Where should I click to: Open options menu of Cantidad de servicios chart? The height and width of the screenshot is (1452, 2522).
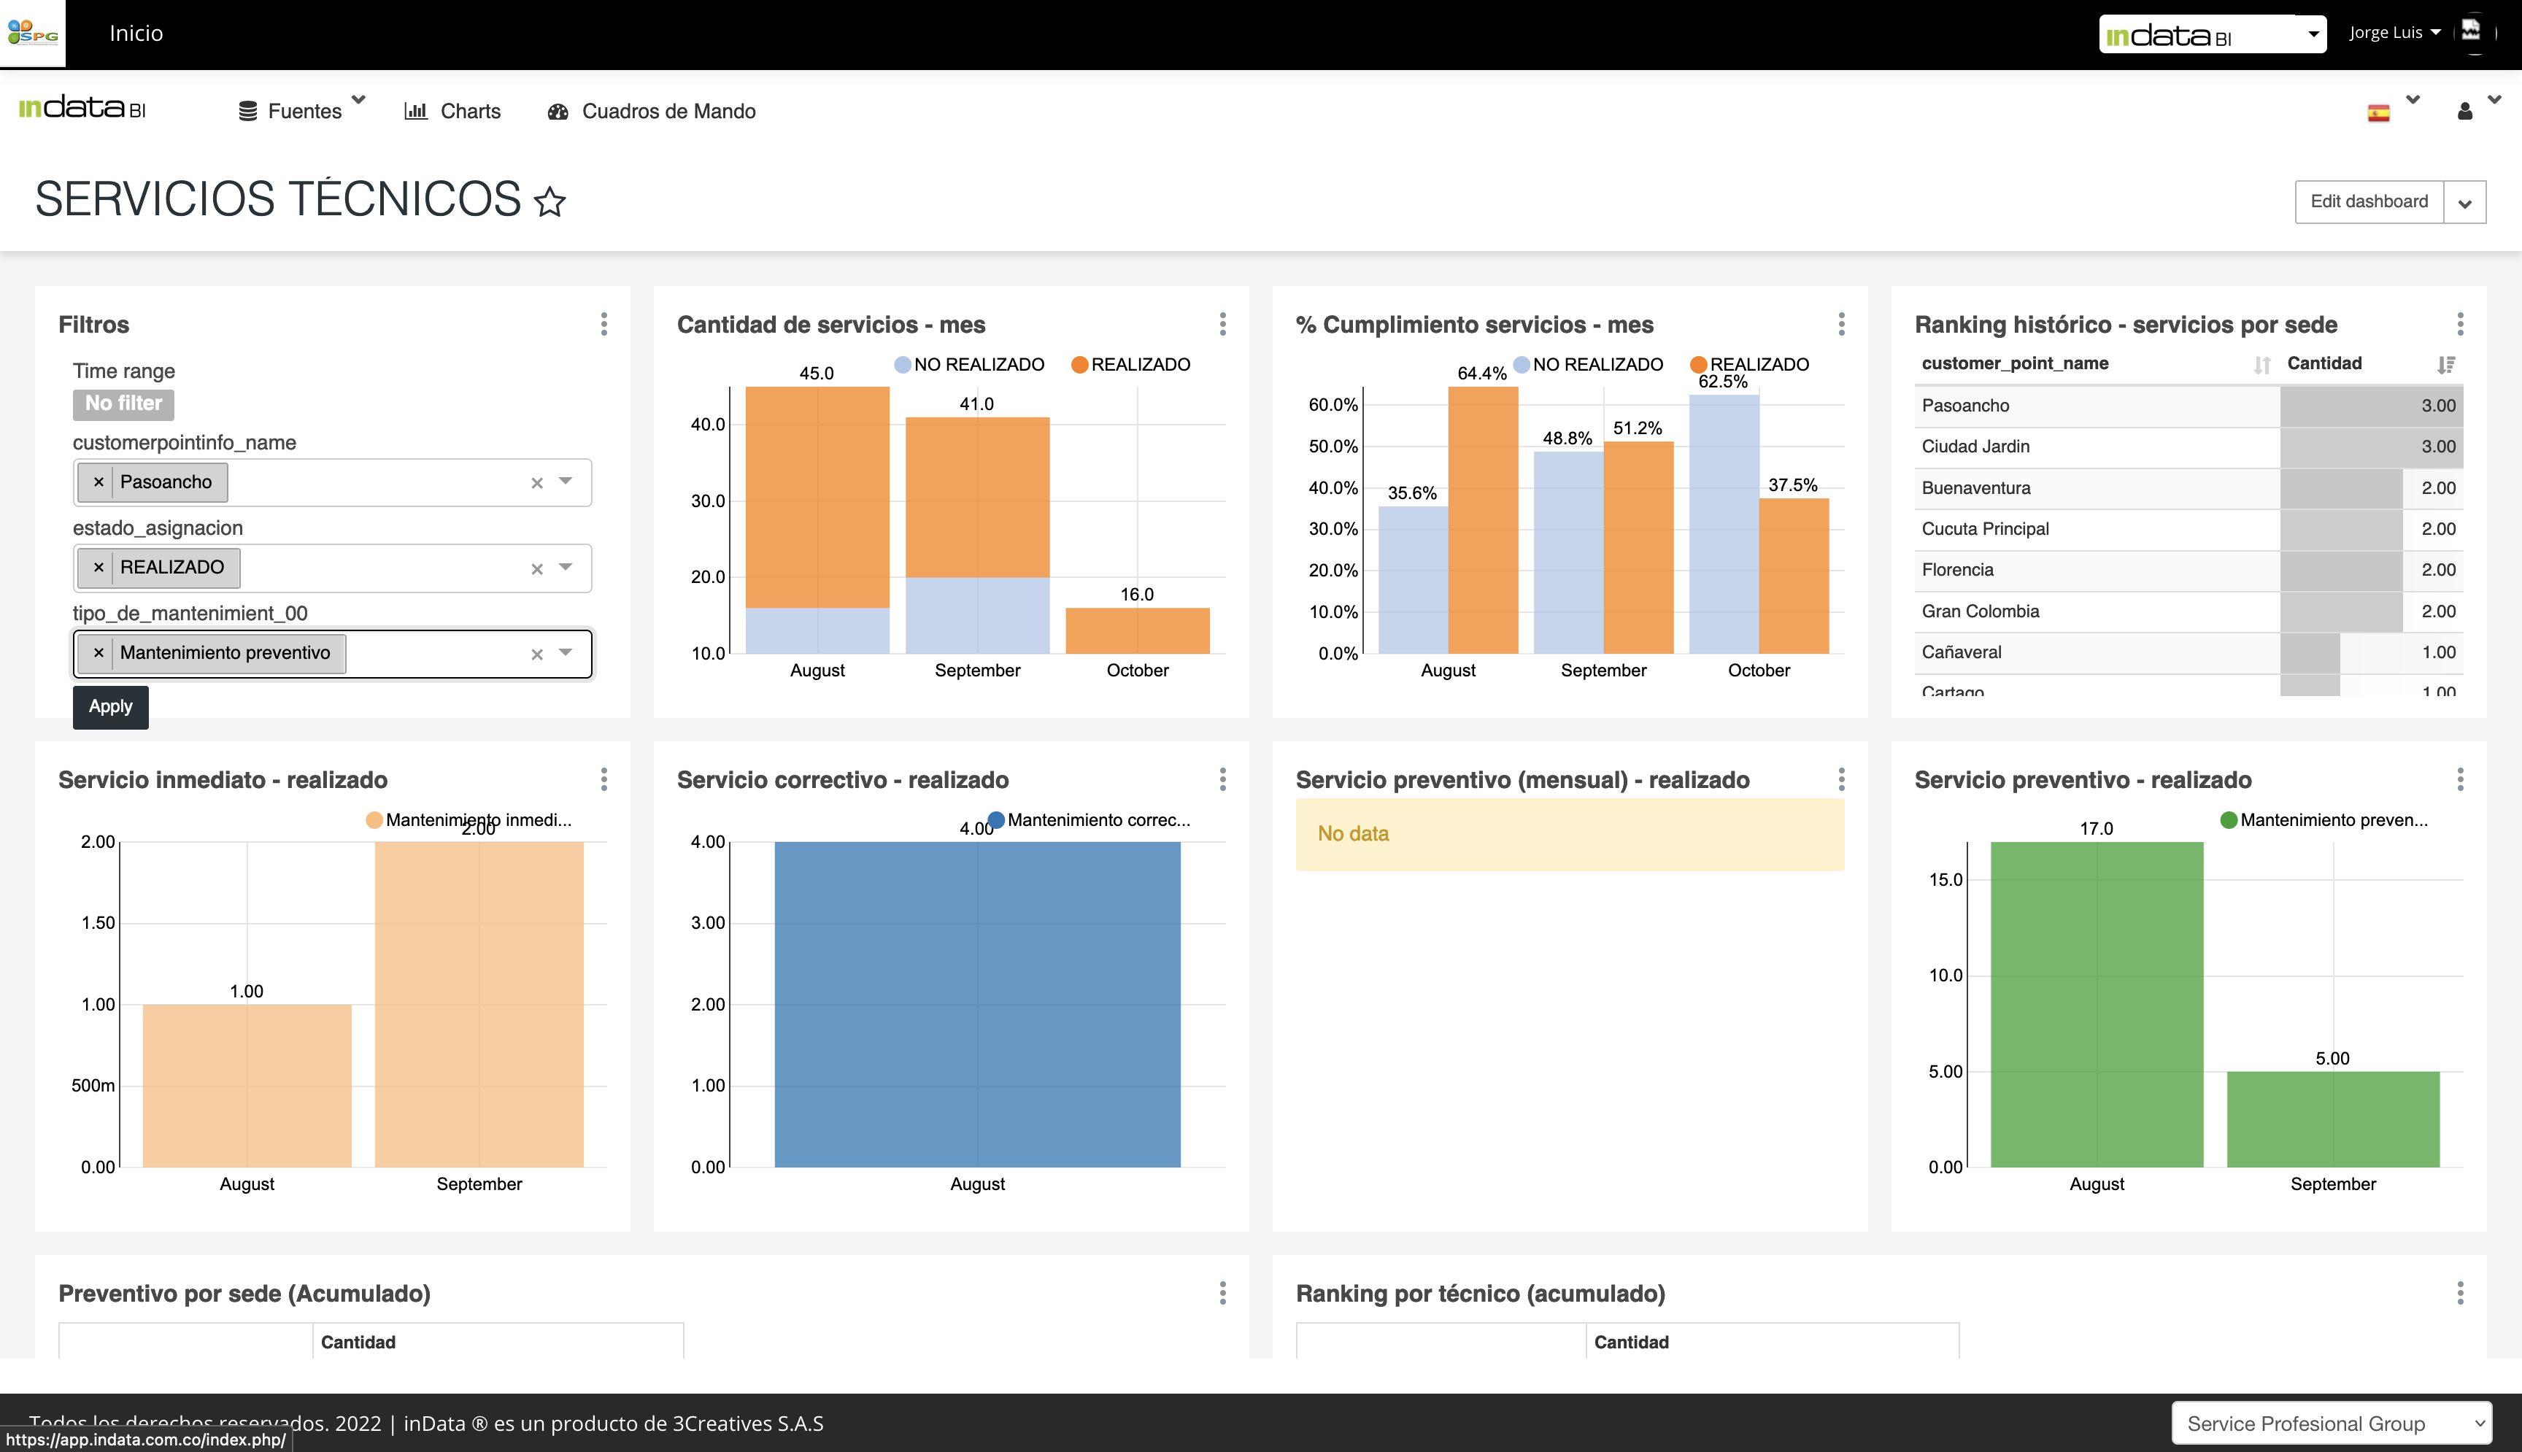pyautogui.click(x=1222, y=324)
